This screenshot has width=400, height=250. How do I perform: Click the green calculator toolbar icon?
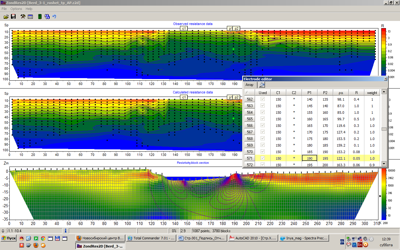(x=40, y=17)
